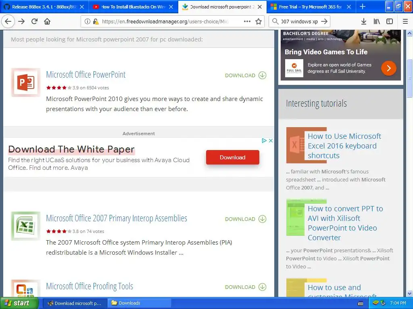Open a new tab with plus
Viewport: 413px width, 309px height.
tap(363, 6)
